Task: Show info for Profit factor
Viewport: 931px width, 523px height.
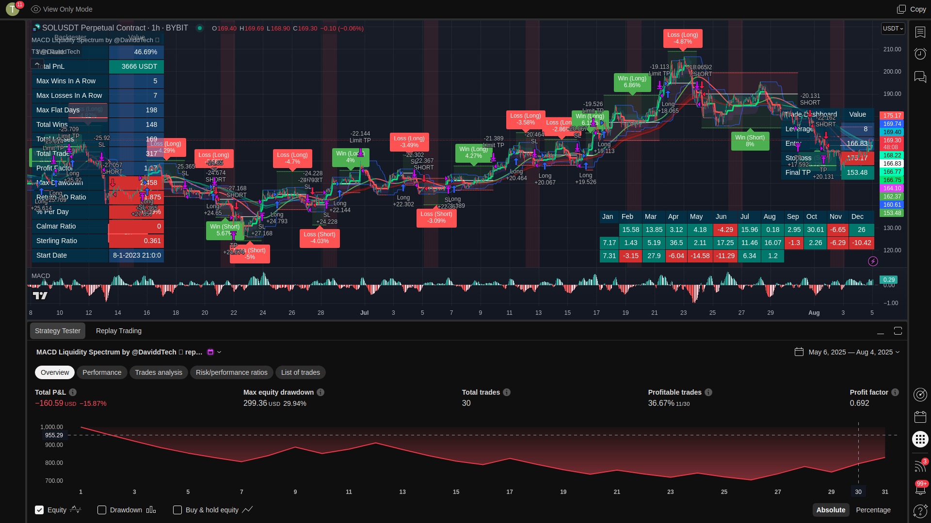Action: (x=895, y=392)
